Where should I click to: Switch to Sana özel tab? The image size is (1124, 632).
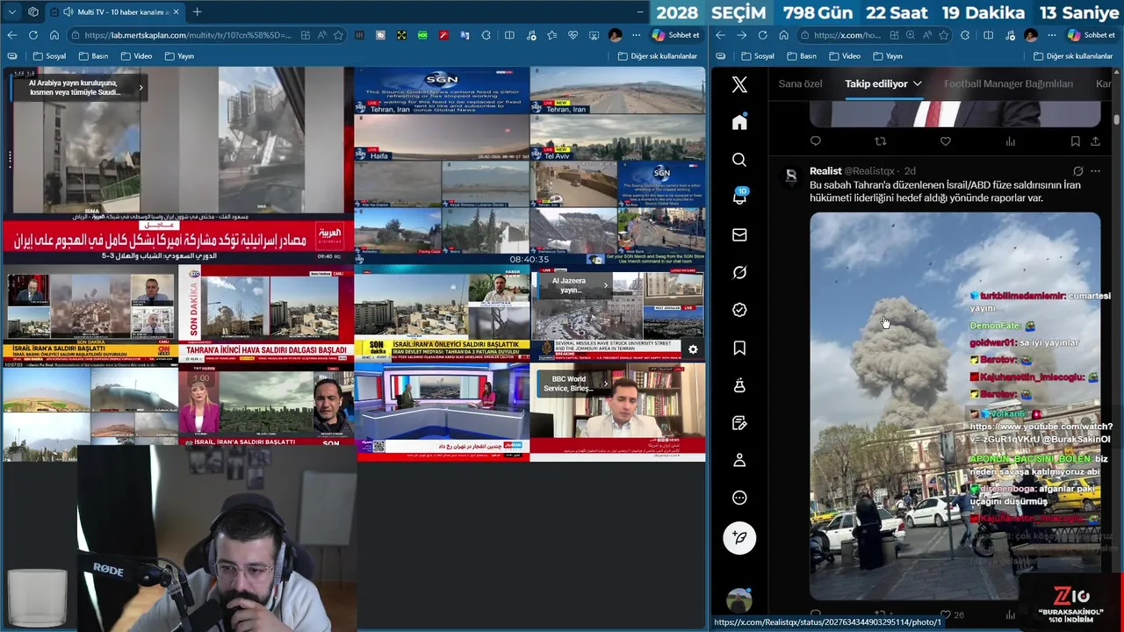pos(800,83)
